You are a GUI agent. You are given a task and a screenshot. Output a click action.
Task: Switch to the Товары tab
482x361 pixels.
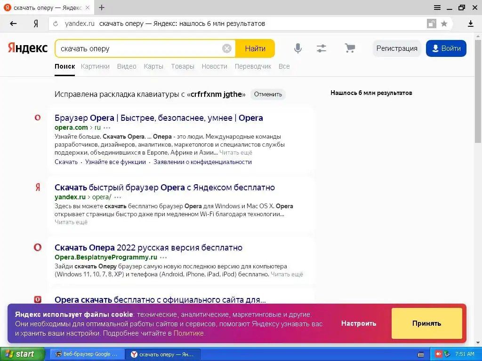click(183, 66)
